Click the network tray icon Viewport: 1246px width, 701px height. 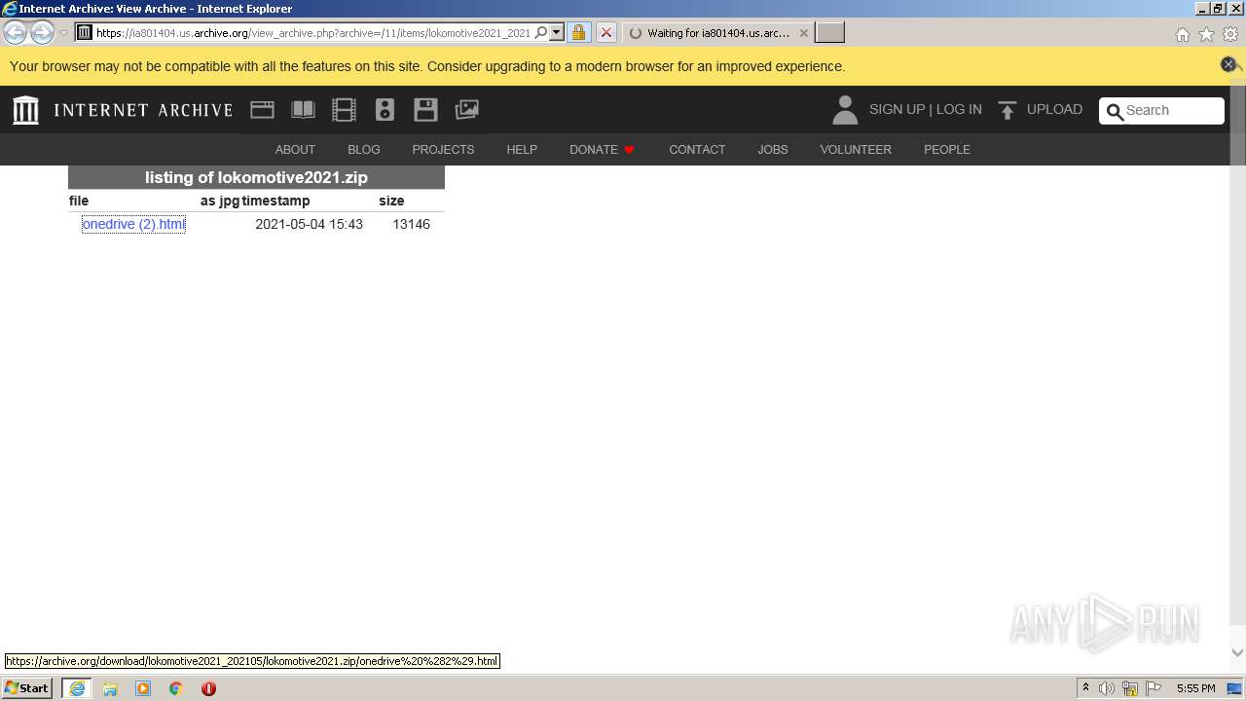tap(1130, 688)
